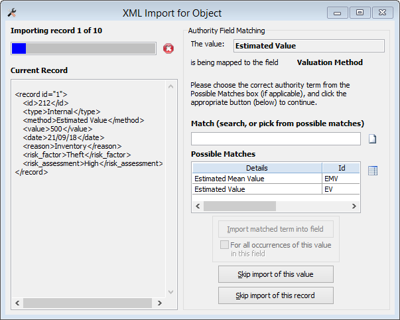Select 'Estimated Mean Value' row in Possible Matches
The height and width of the screenshot is (320, 400).
point(276,179)
